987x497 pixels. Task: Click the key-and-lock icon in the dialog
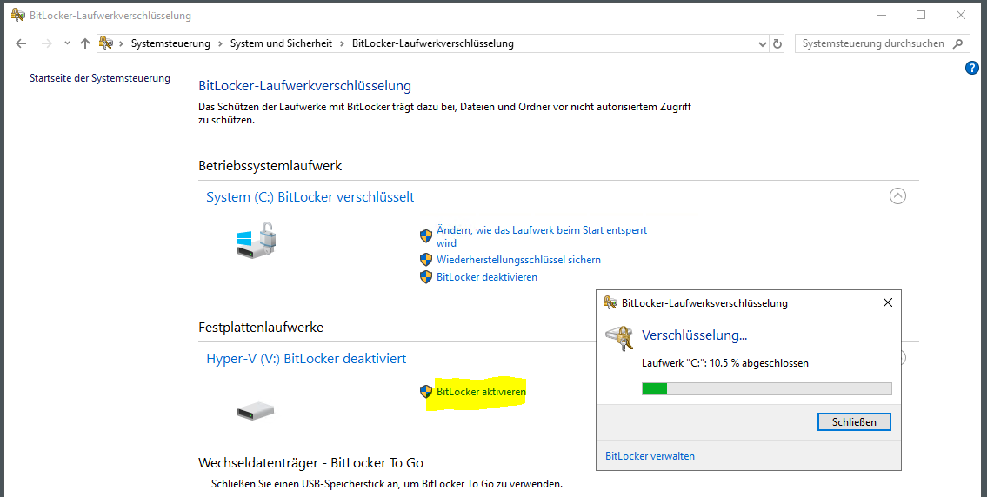click(x=619, y=338)
